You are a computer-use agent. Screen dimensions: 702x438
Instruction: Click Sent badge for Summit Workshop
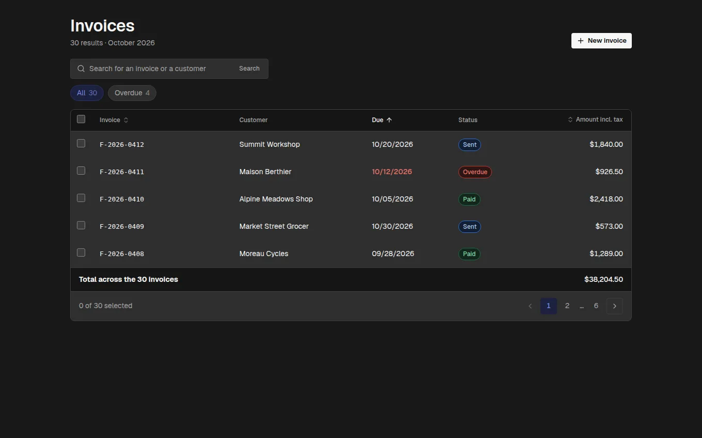[x=470, y=145]
